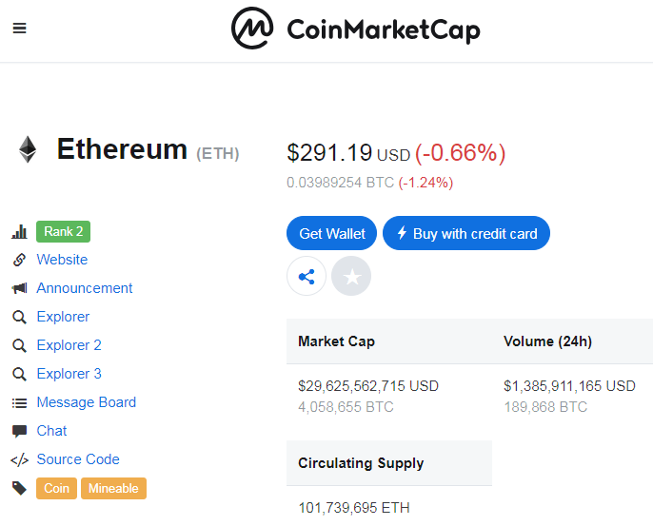Open the Source Code link
Image resolution: width=653 pixels, height=526 pixels.
pyautogui.click(x=78, y=459)
